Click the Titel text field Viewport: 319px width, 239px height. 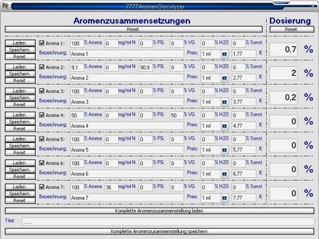[168, 221]
